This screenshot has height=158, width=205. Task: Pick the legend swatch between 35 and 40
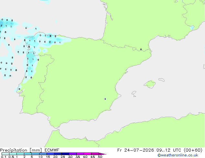coord(80,154)
